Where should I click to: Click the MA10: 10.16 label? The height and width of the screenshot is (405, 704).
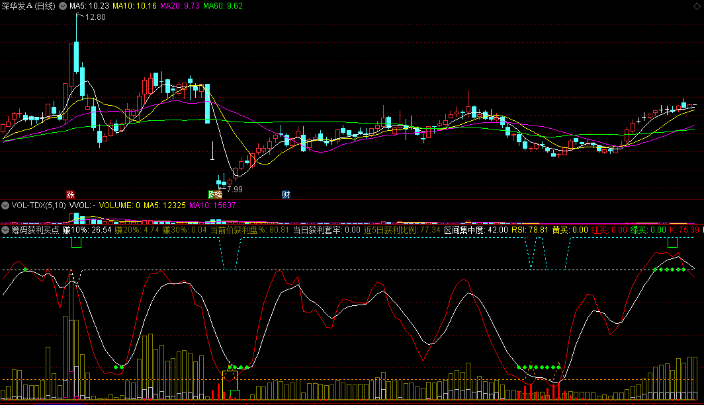coord(134,7)
